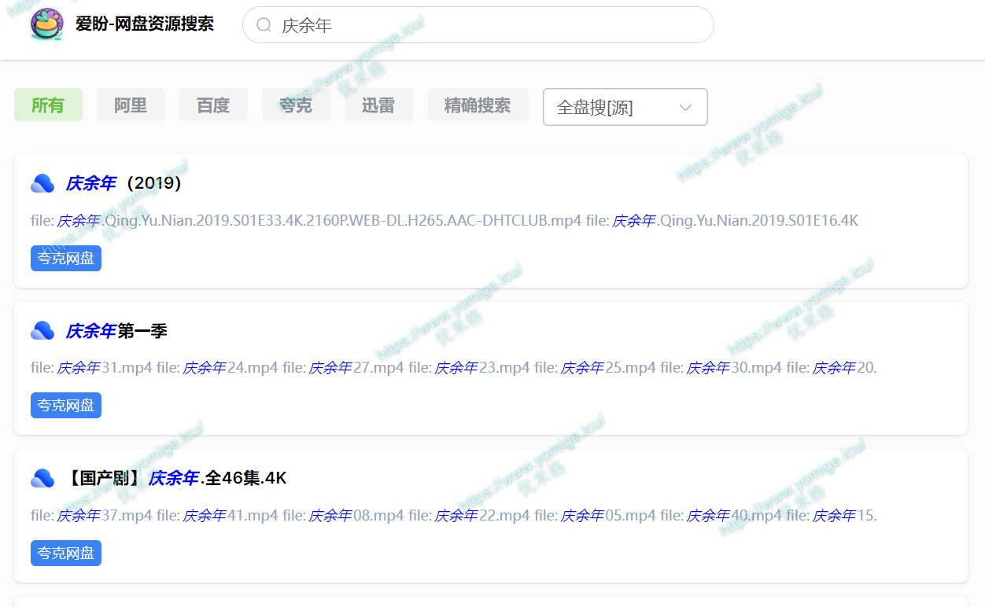985x607 pixels.
Task: Focus the search box containing 庆余年
Action: 488,25
